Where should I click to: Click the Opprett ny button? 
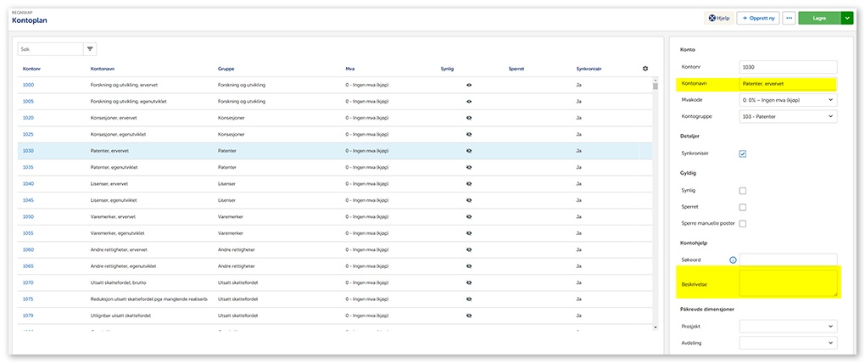tap(757, 18)
